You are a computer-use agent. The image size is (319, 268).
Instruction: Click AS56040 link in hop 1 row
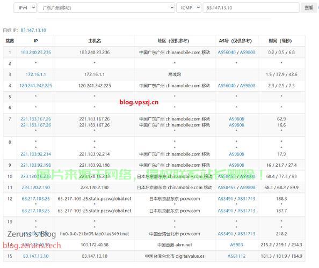point(227,52)
